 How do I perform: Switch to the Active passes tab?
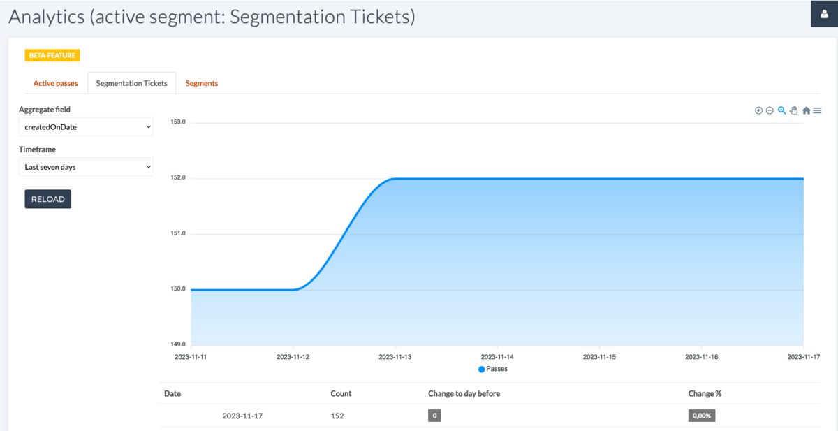pos(55,82)
